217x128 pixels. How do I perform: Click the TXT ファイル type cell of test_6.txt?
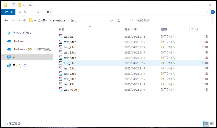[x=168, y=68]
